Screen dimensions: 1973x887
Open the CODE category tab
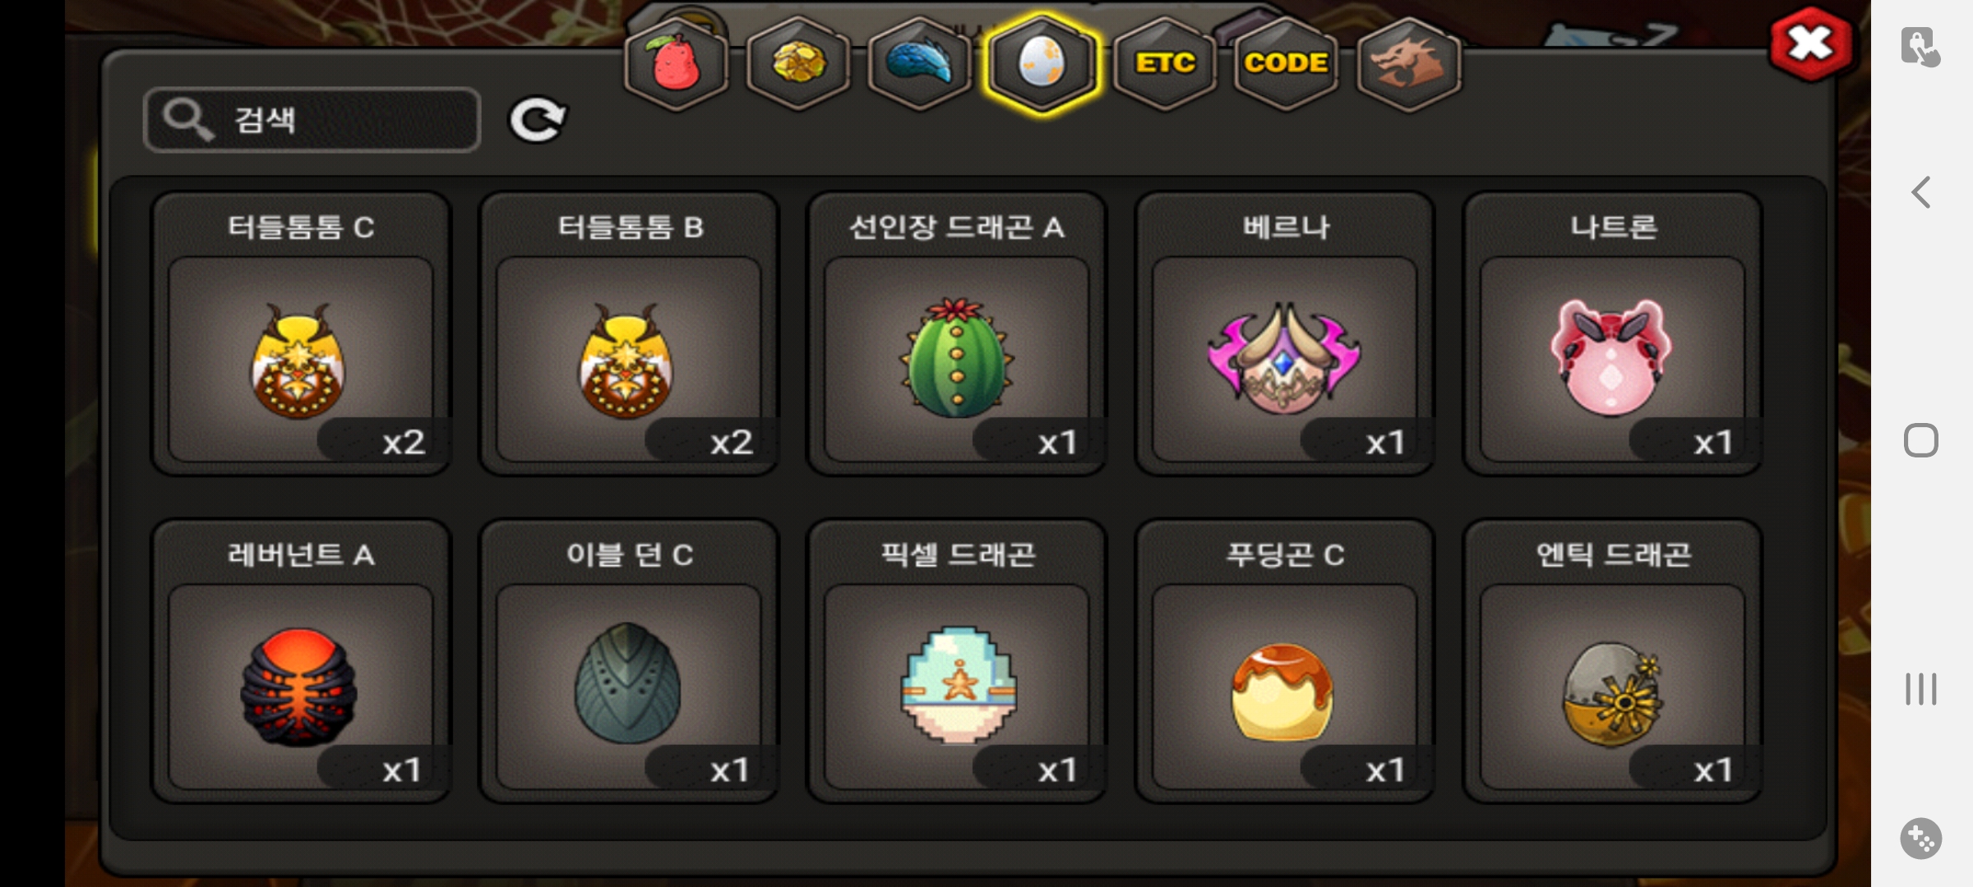pos(1286,63)
